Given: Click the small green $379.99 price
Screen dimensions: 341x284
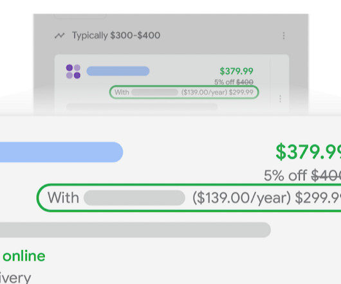Looking at the screenshot, I should [x=236, y=71].
